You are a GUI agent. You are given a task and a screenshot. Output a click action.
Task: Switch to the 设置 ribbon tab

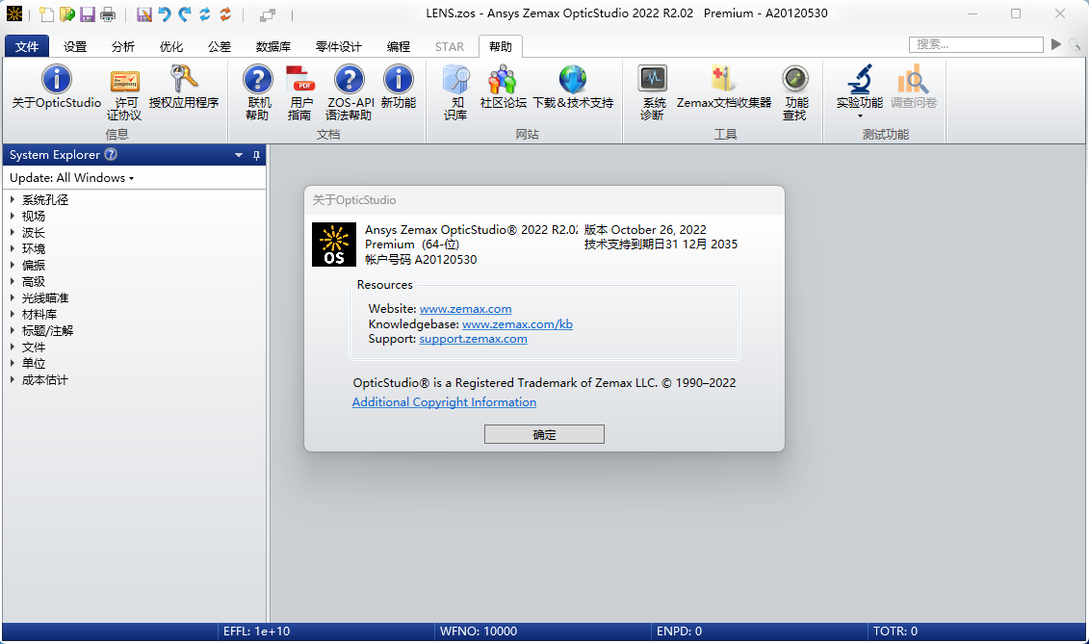point(75,46)
